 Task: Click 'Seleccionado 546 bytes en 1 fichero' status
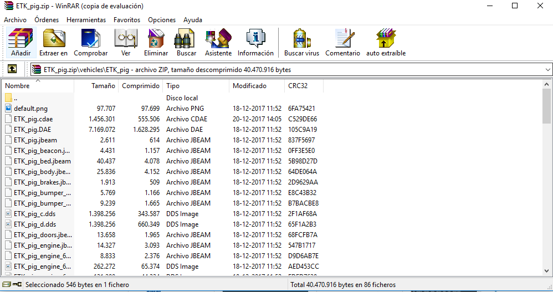77,285
